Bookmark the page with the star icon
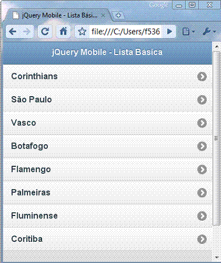 (x=82, y=32)
